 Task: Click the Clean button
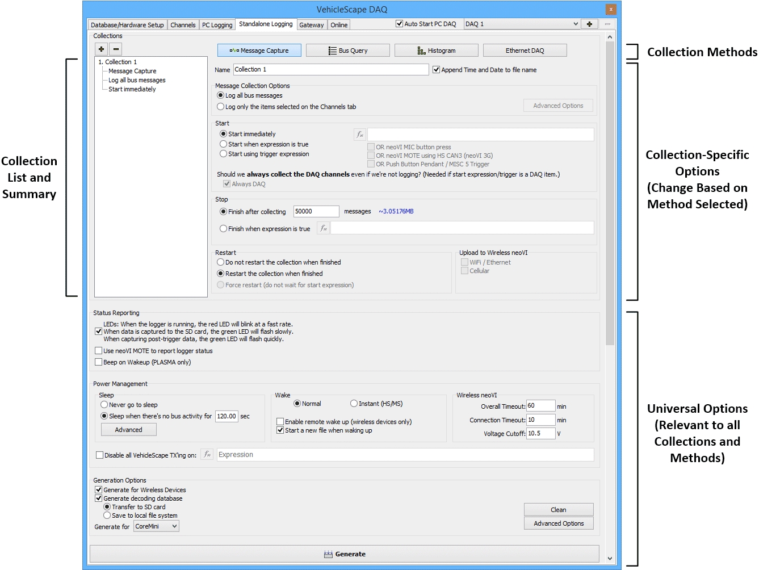(558, 510)
